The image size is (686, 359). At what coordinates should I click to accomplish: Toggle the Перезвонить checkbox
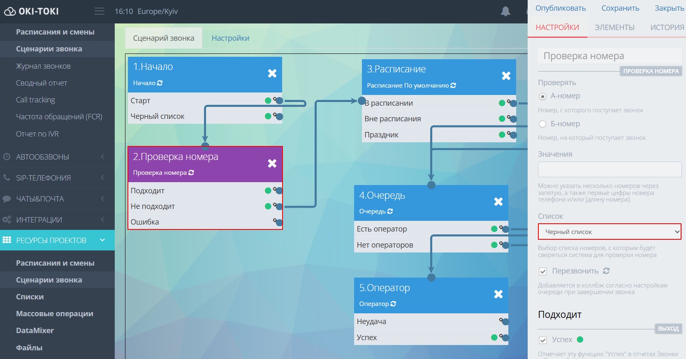point(543,271)
